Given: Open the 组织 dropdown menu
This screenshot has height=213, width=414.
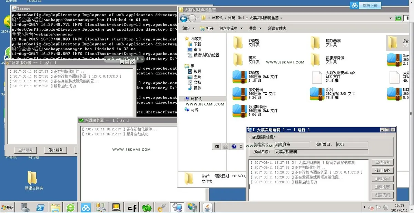Looking at the screenshot, I should (188, 28).
